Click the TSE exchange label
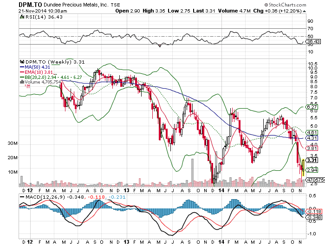Screen dimensions: 325x246 115,5
